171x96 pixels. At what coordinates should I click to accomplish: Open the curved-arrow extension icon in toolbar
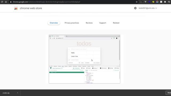pos(141,2)
